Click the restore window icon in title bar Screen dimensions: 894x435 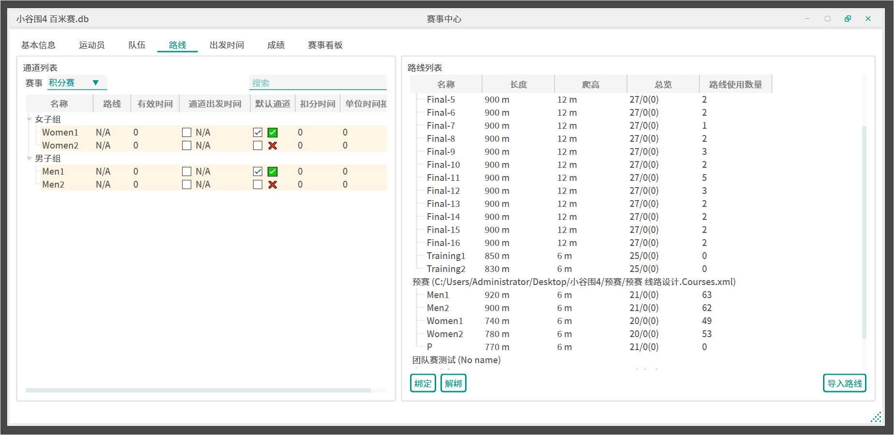coord(848,19)
